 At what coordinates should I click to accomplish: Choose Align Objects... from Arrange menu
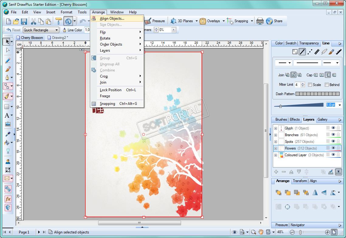click(x=117, y=19)
